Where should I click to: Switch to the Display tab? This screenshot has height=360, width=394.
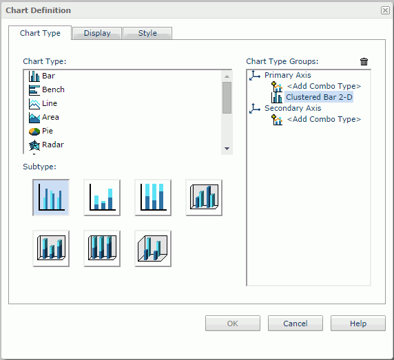point(97,33)
